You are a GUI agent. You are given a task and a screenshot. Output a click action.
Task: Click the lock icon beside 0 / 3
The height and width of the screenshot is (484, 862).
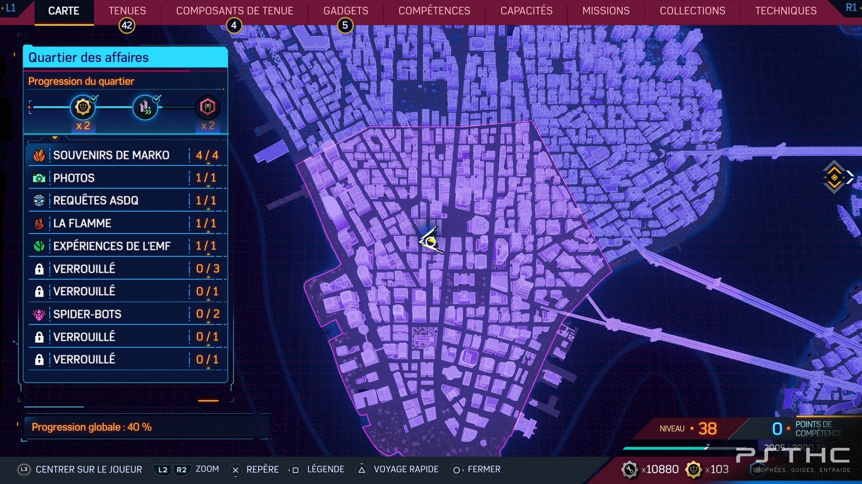point(39,269)
